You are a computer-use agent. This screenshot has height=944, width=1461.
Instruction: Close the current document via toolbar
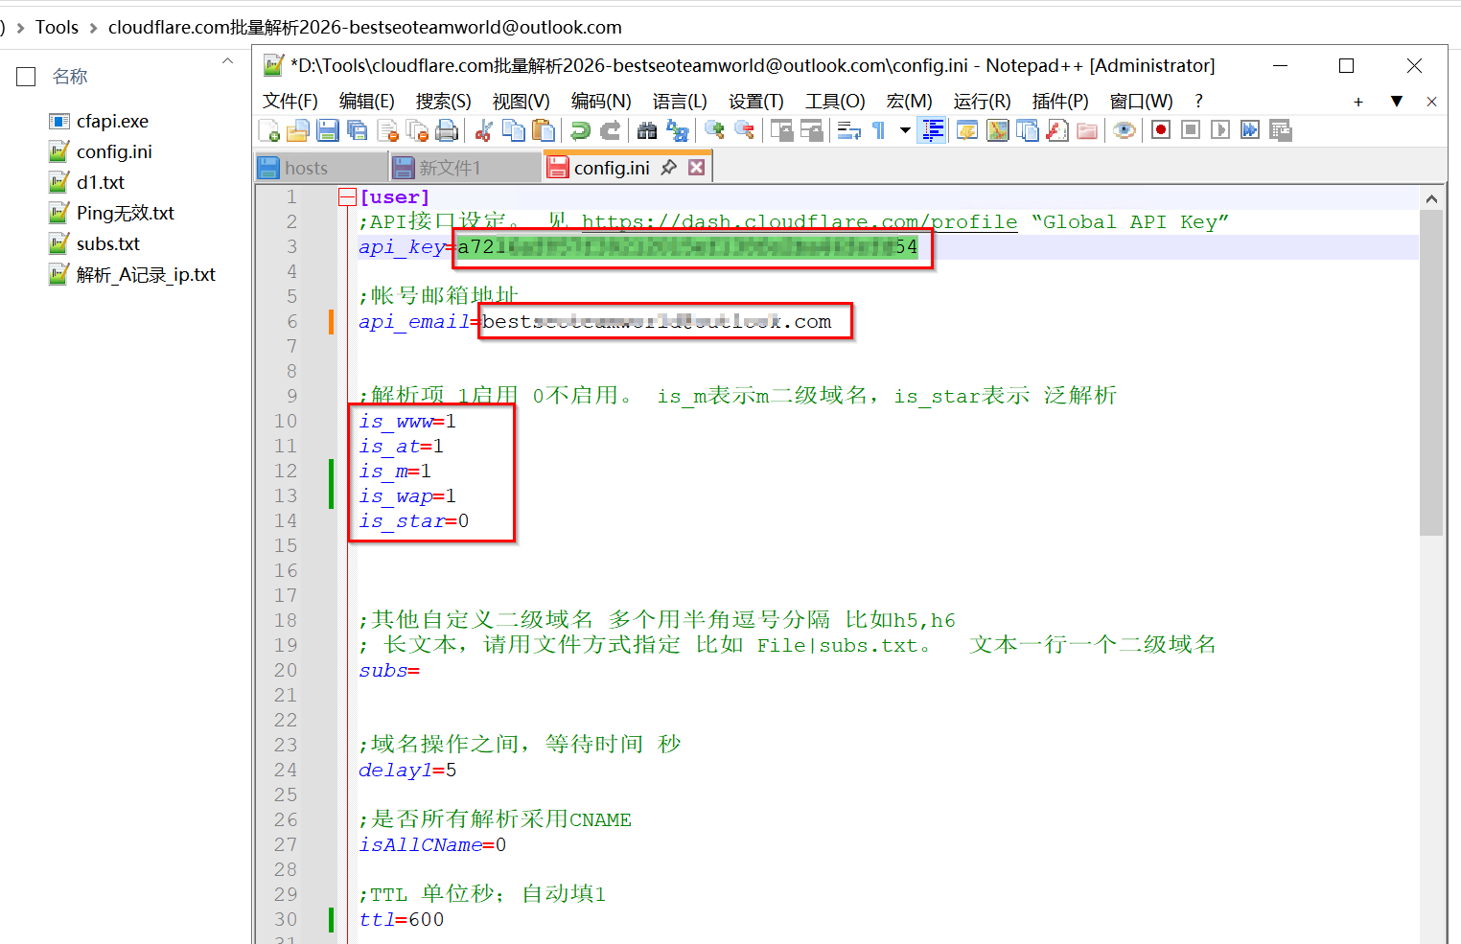coord(387,130)
